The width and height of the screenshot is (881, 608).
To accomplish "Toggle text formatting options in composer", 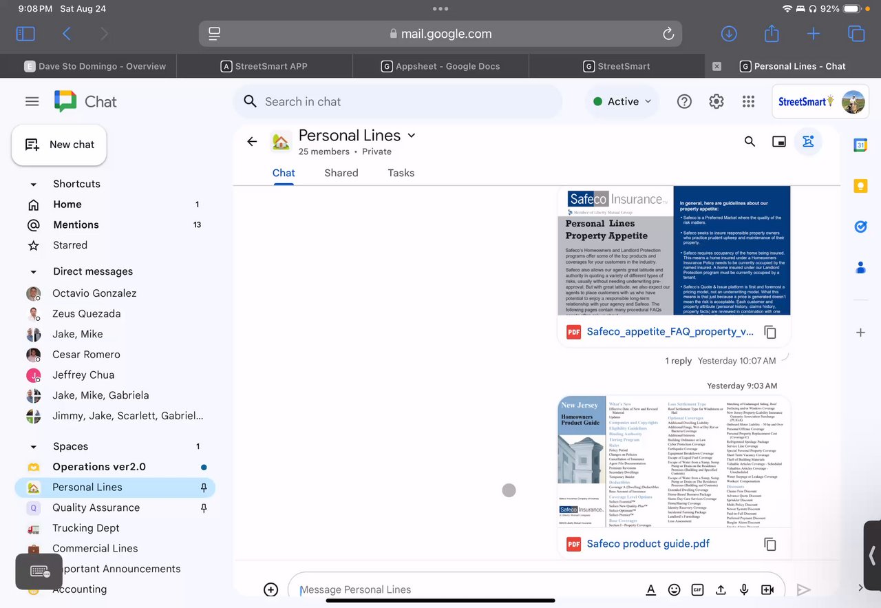I will coord(650,589).
